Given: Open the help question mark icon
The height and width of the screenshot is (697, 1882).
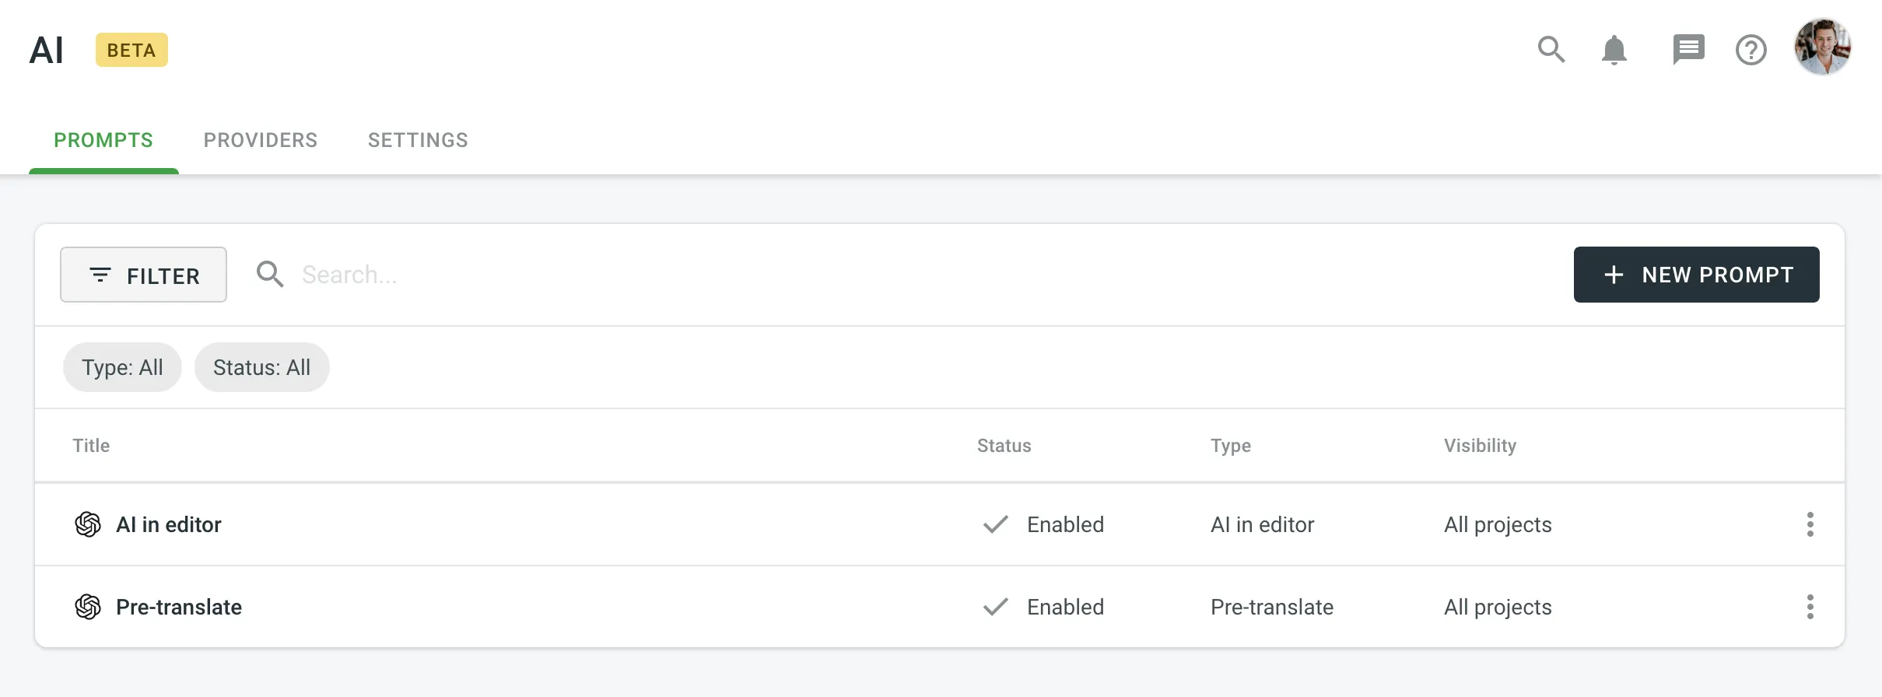Looking at the screenshot, I should pos(1751,51).
